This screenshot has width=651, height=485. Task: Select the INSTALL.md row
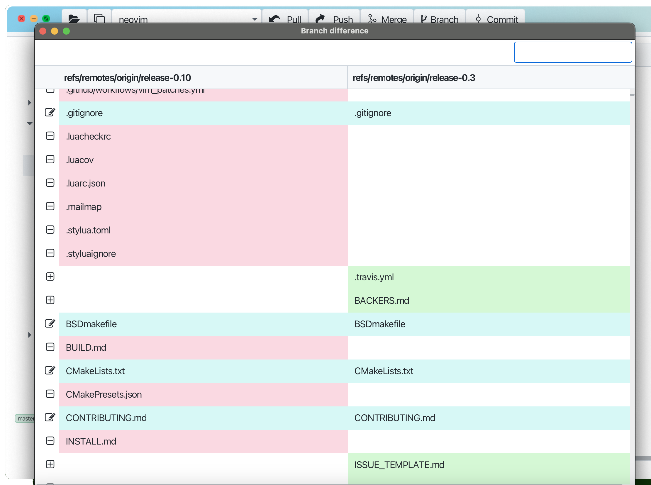click(x=203, y=441)
